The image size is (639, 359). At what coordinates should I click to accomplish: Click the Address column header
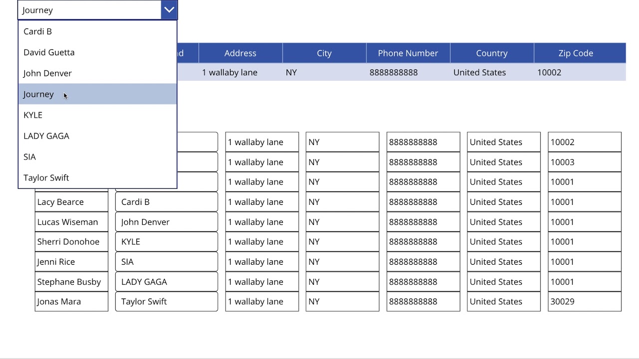click(240, 53)
